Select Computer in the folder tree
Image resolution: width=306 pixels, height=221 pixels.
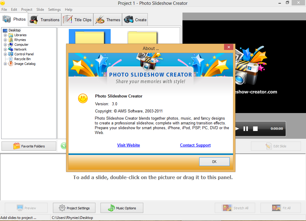coord(21,45)
